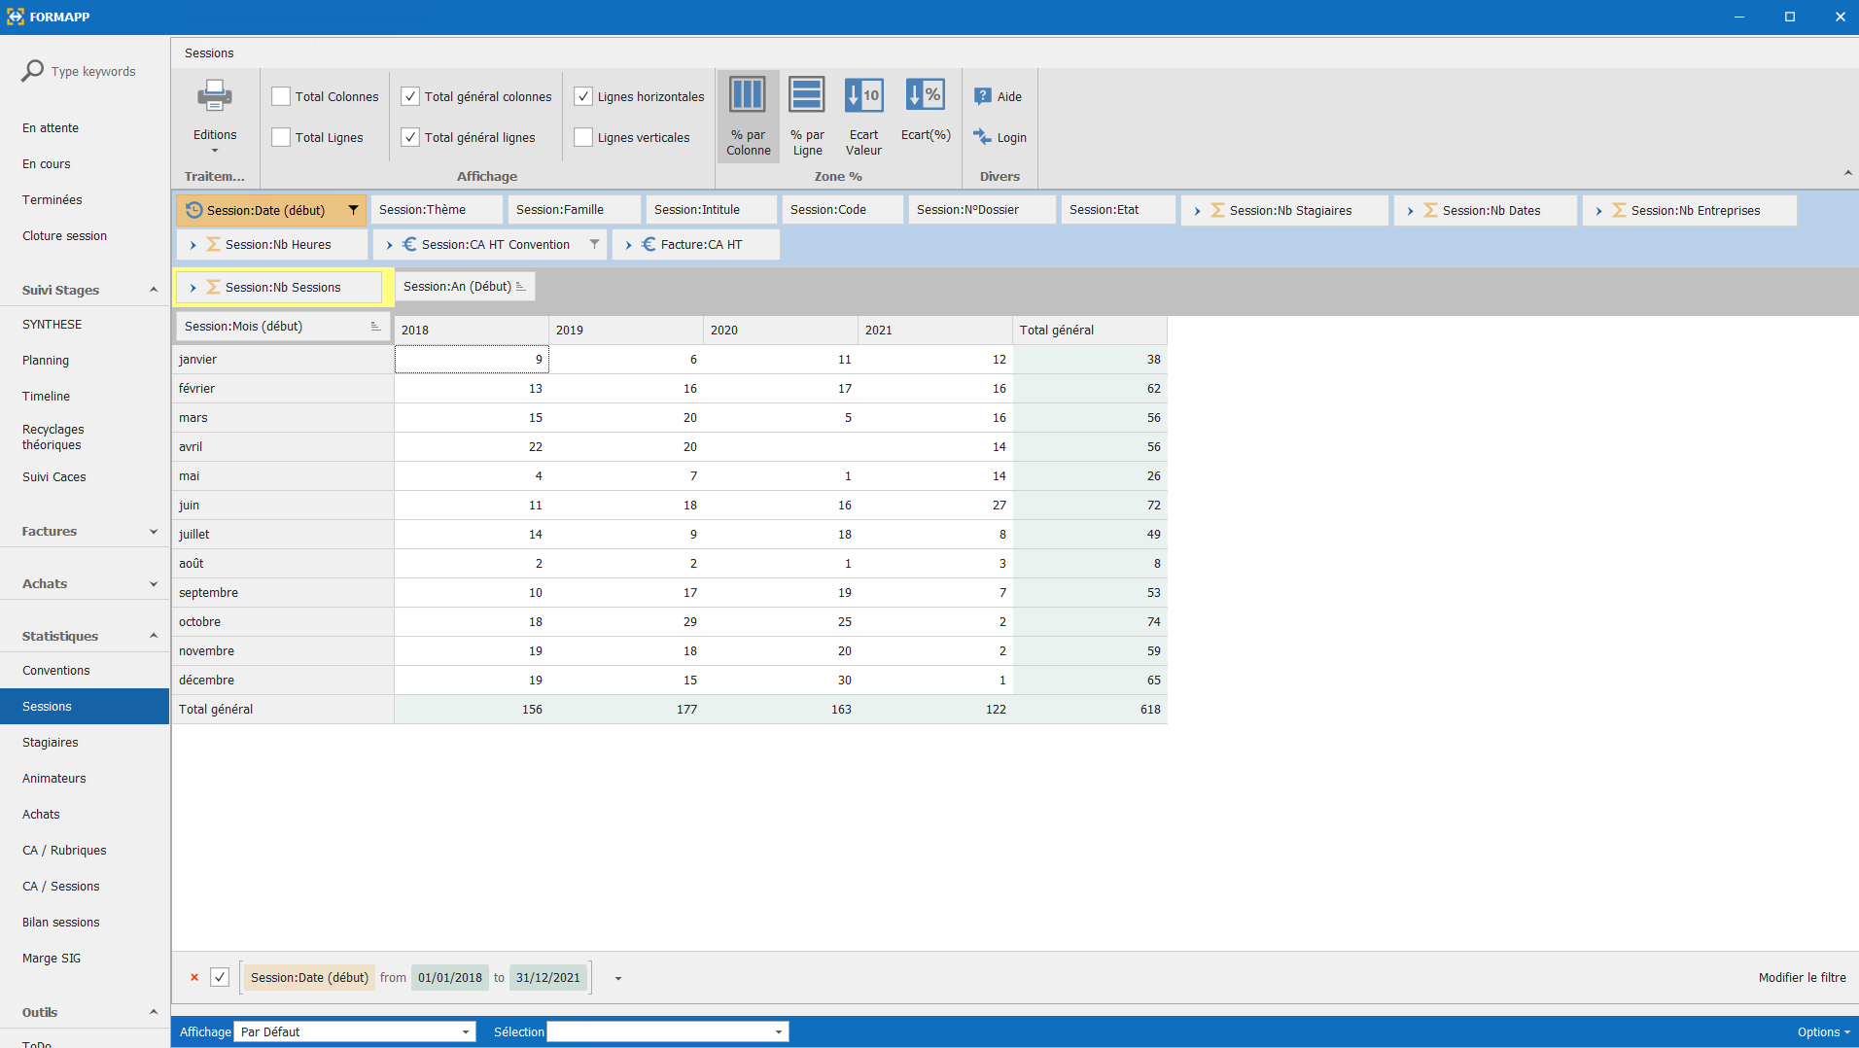This screenshot has width=1859, height=1048.
Task: Click the filter funnel on Session:Date (début)
Action: (x=353, y=210)
